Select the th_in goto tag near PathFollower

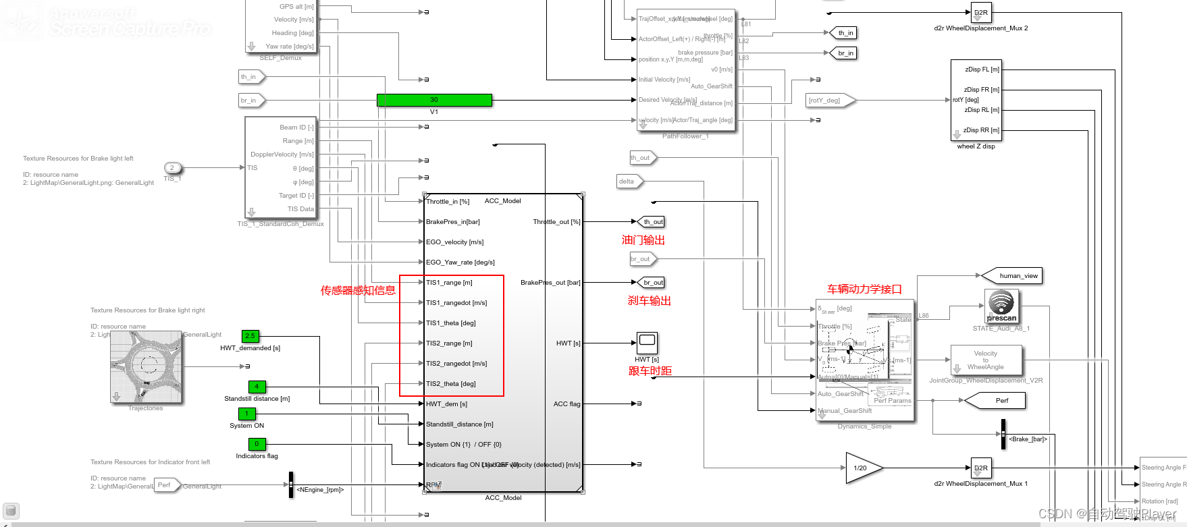click(x=843, y=32)
